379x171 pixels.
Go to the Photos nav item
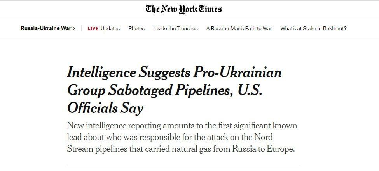pos(136,28)
